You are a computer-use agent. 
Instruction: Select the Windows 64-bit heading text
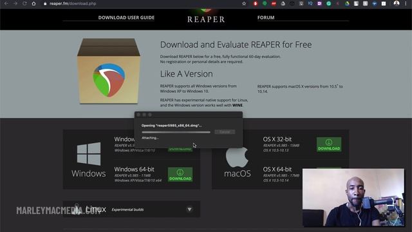click(135, 169)
